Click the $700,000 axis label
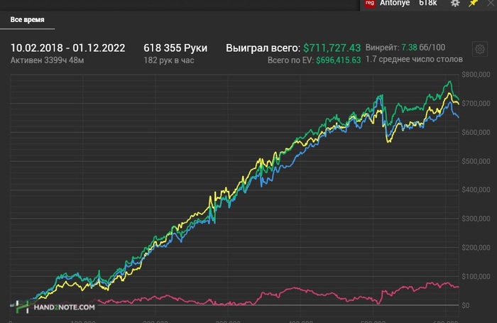 476,104
